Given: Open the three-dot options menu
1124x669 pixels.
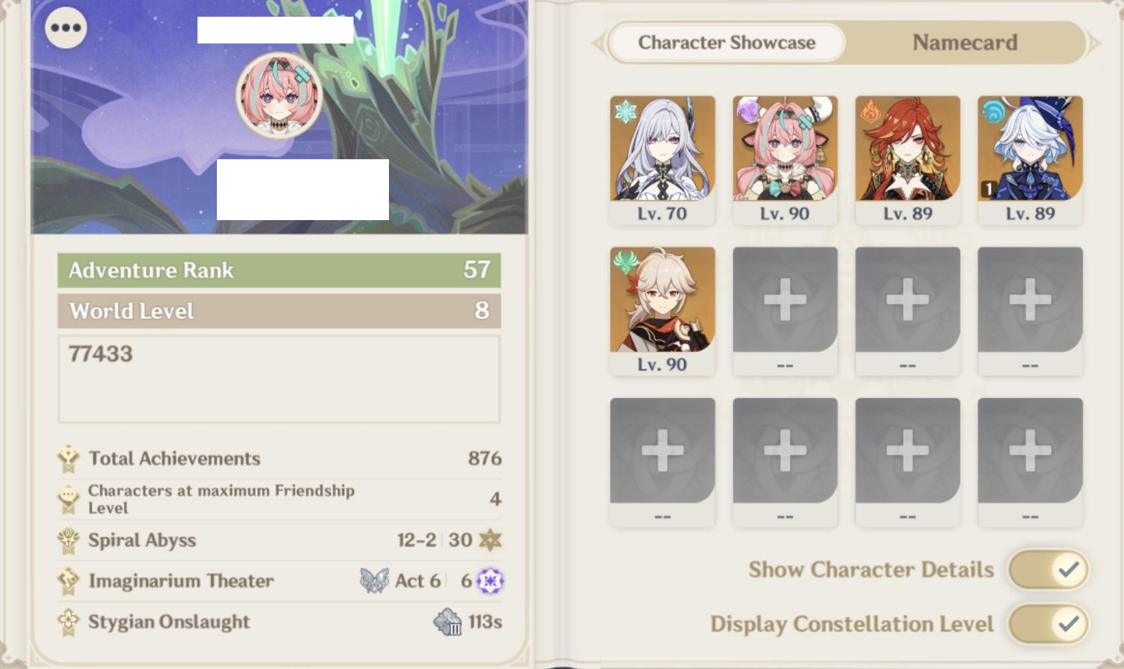Looking at the screenshot, I should (66, 27).
